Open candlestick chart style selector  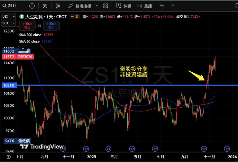click(58, 6)
